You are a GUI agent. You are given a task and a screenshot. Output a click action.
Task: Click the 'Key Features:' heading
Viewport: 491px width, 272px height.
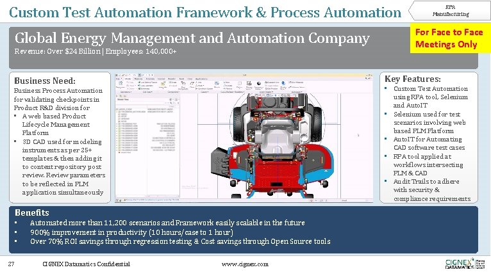pos(412,79)
